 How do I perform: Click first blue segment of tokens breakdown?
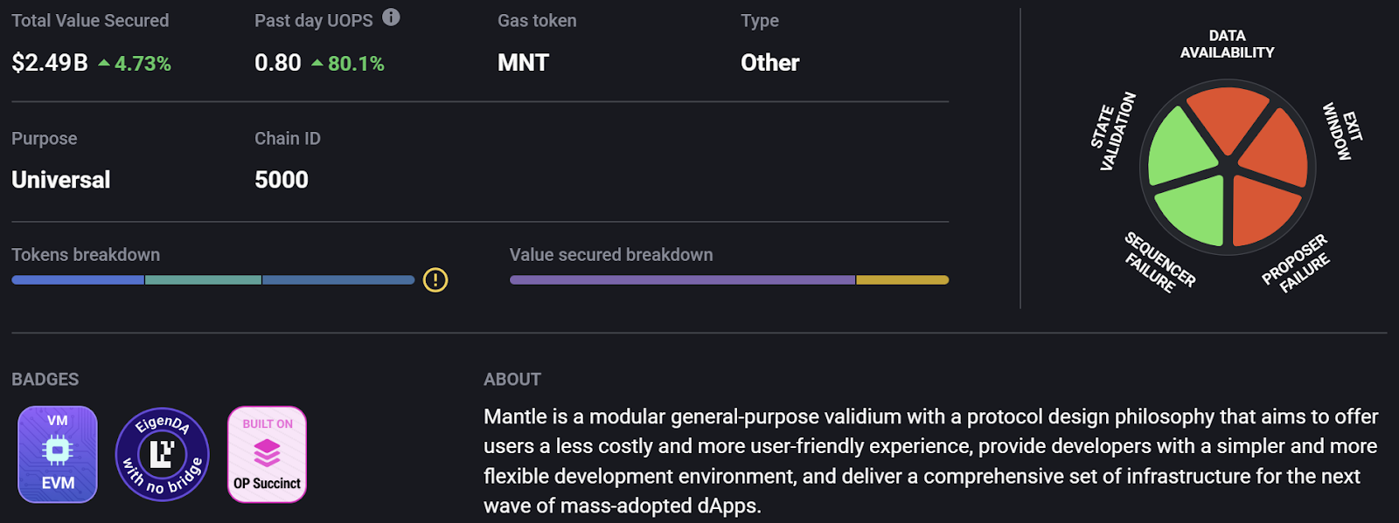pos(78,280)
